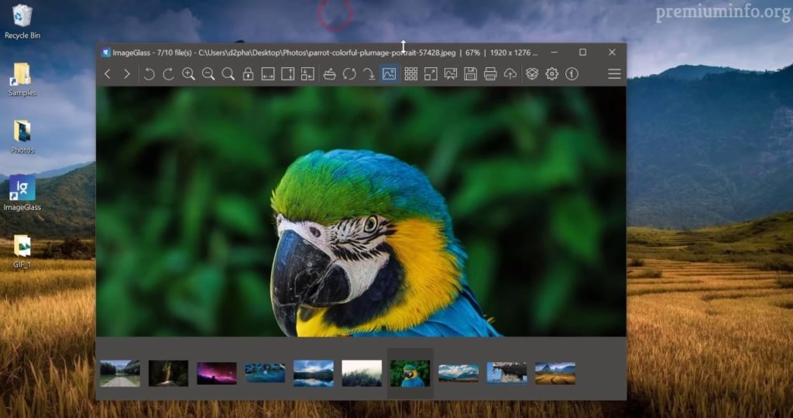Refresh the current image
Screen dimensions: 793x418
tap(349, 74)
